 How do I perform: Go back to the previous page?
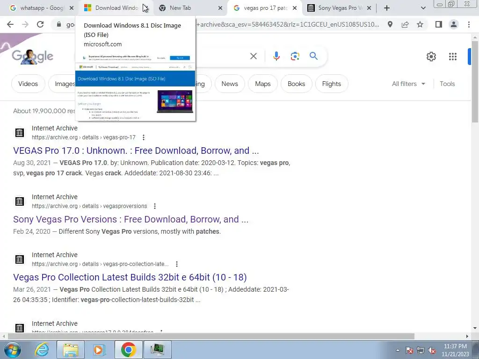click(10, 24)
